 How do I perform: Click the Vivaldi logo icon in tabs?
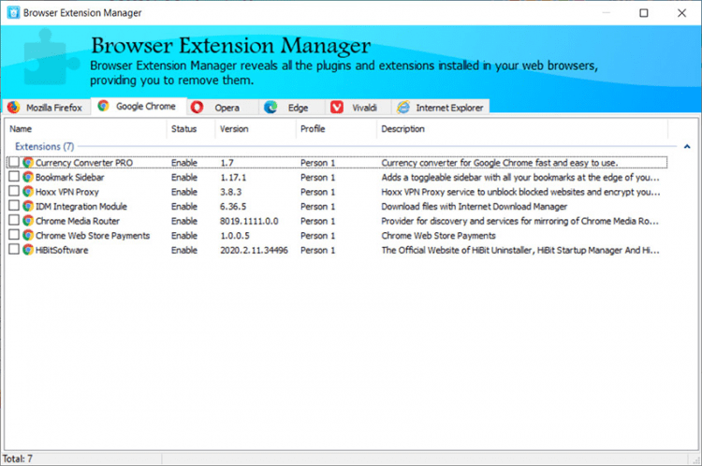[x=336, y=108]
